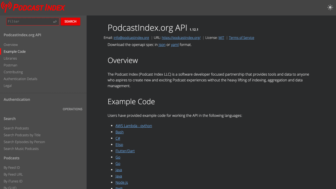Viewport: 336px width, 189px height.
Task: Open the C# example code link
Action: coord(118,138)
